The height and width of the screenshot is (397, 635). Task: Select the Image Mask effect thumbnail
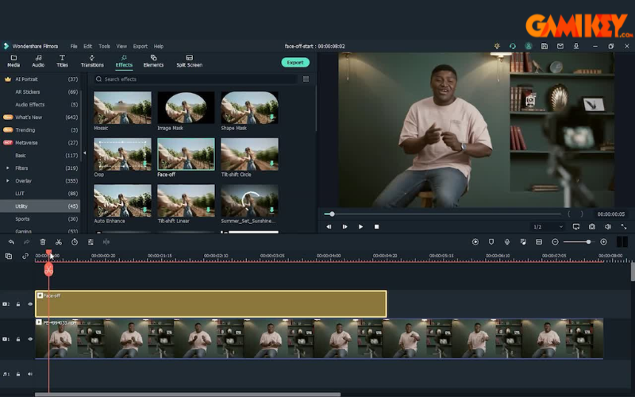coord(186,108)
